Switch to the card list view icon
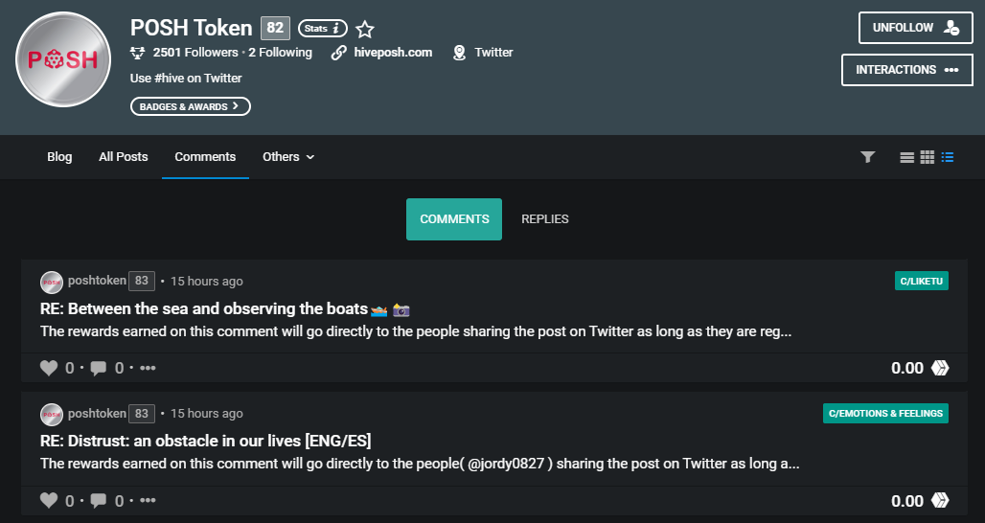 pyautogui.click(x=906, y=158)
